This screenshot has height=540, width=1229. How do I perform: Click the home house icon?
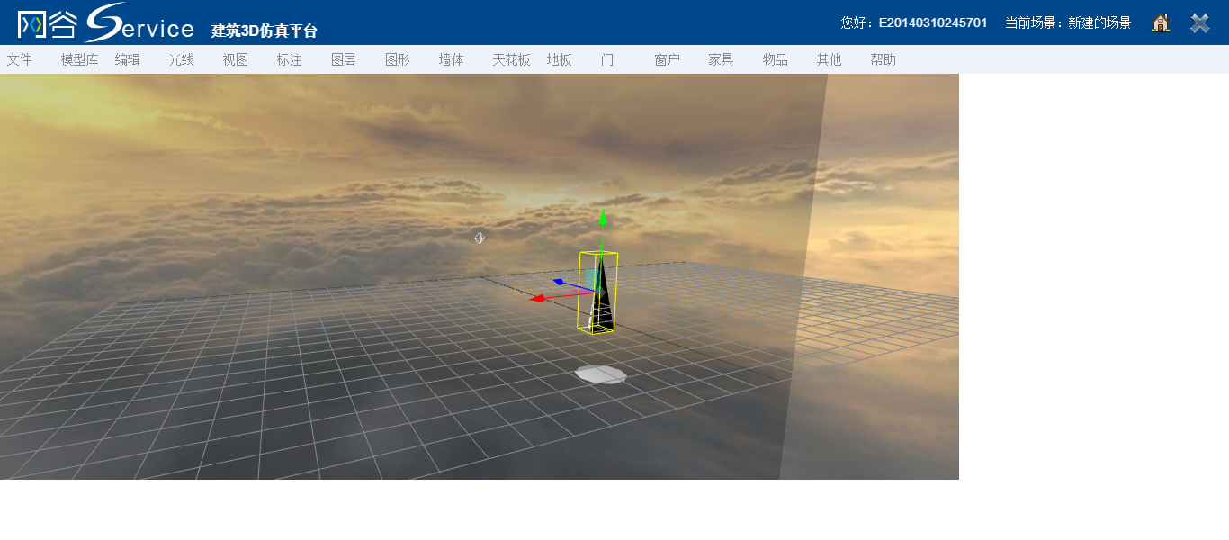pyautogui.click(x=1161, y=23)
